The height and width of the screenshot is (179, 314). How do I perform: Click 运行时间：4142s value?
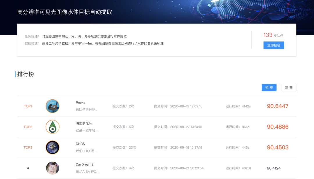(x=238, y=106)
